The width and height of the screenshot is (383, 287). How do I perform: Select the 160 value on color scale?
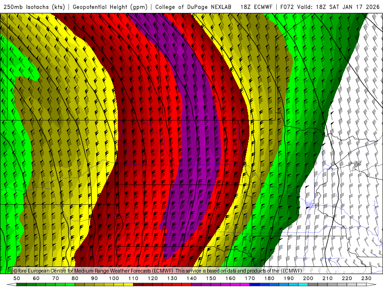click(x=230, y=278)
